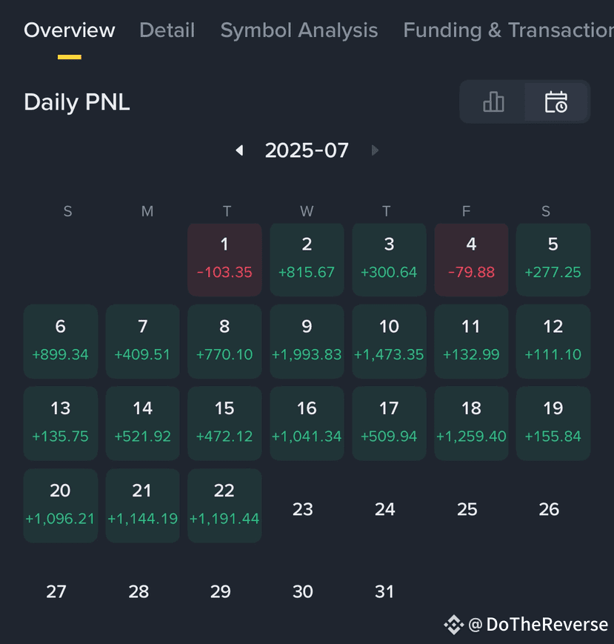Select day 6 showing +899.34
The image size is (614, 644).
[60, 342]
